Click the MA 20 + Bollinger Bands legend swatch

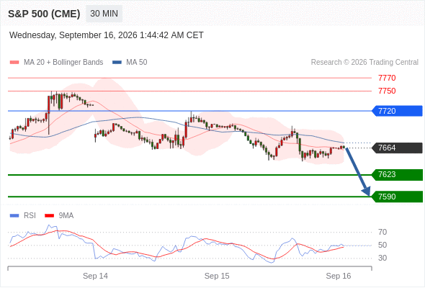click(x=14, y=63)
